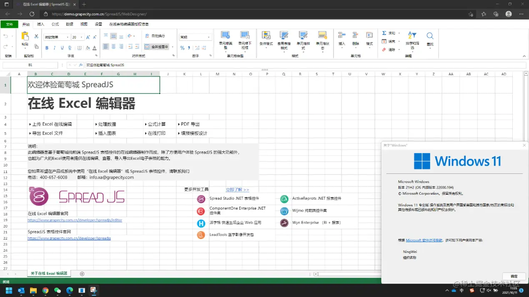This screenshot has width=529, height=297.
Task: Toggle 合并后居中 merge and center
Action: pos(157,47)
